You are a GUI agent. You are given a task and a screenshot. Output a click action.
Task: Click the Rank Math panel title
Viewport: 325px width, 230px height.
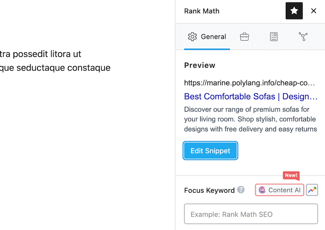click(201, 11)
